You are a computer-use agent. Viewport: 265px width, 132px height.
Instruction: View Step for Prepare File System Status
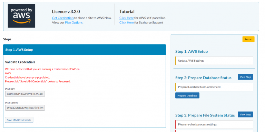[245, 114]
